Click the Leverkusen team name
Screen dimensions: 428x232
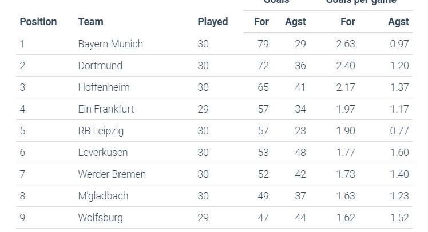click(103, 153)
